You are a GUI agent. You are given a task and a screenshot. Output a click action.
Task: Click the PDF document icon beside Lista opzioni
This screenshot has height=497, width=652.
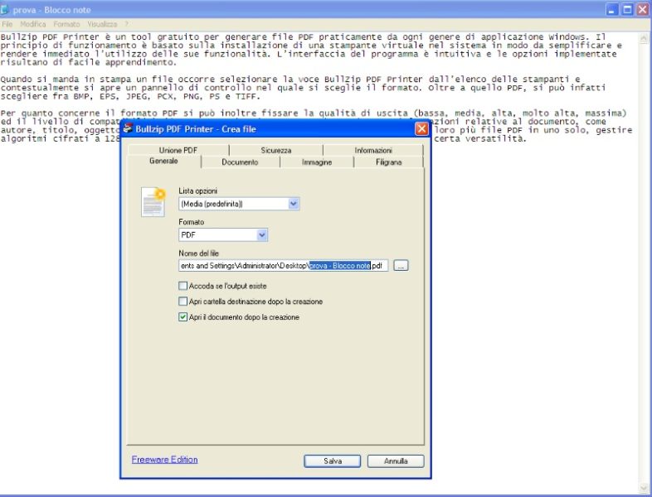click(153, 202)
